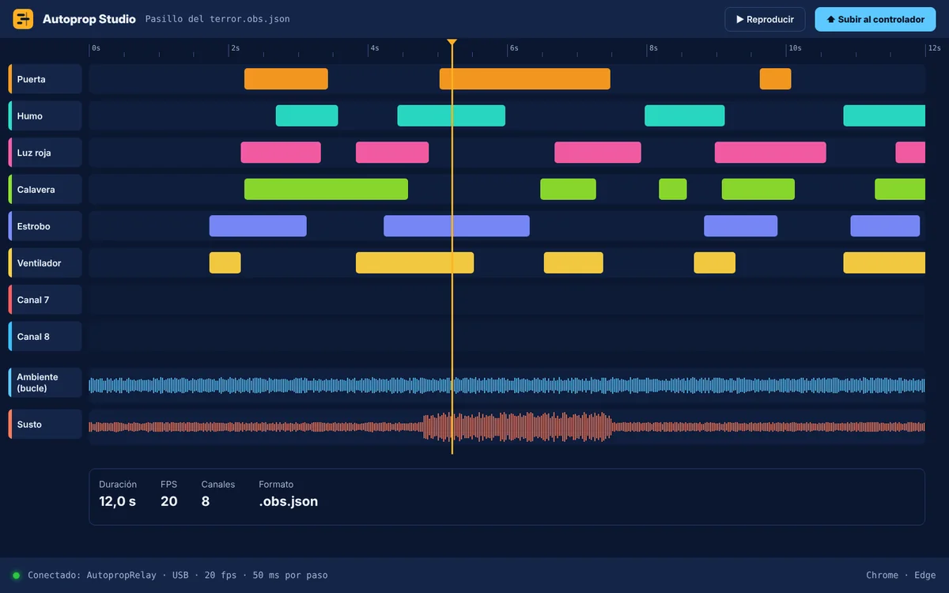This screenshot has width=949, height=593.
Task: Select the first teal Humo clip
Action: click(307, 115)
